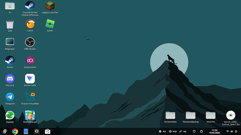This screenshot has height=135, width=241.
Task: Click the shield icon in the system tray
Action: pyautogui.click(x=194, y=131)
